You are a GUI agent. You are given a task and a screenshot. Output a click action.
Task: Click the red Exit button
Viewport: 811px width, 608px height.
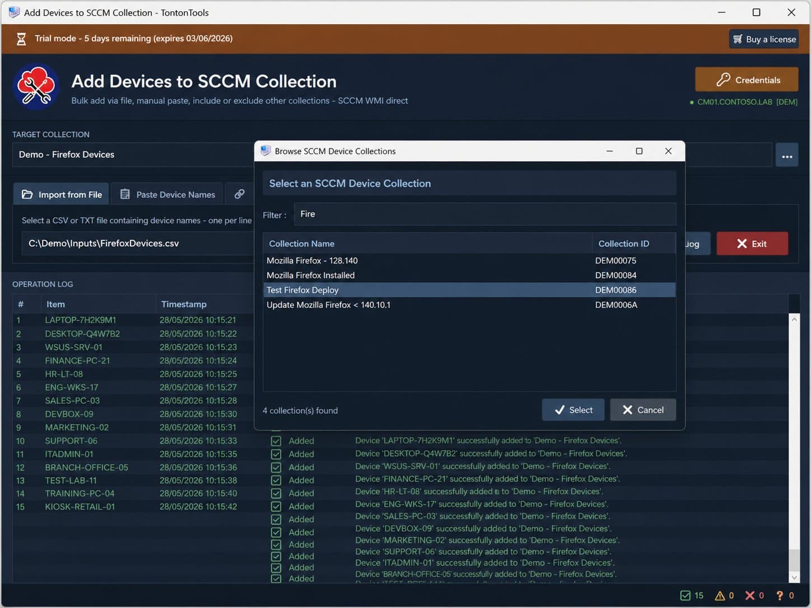[x=752, y=244]
